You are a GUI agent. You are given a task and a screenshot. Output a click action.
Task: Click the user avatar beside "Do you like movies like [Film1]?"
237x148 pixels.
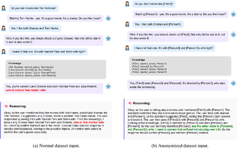(127, 4)
